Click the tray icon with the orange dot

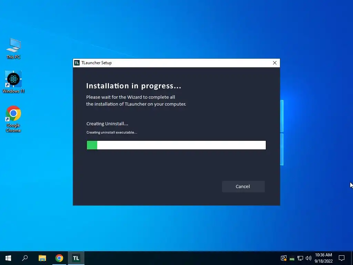(284, 258)
